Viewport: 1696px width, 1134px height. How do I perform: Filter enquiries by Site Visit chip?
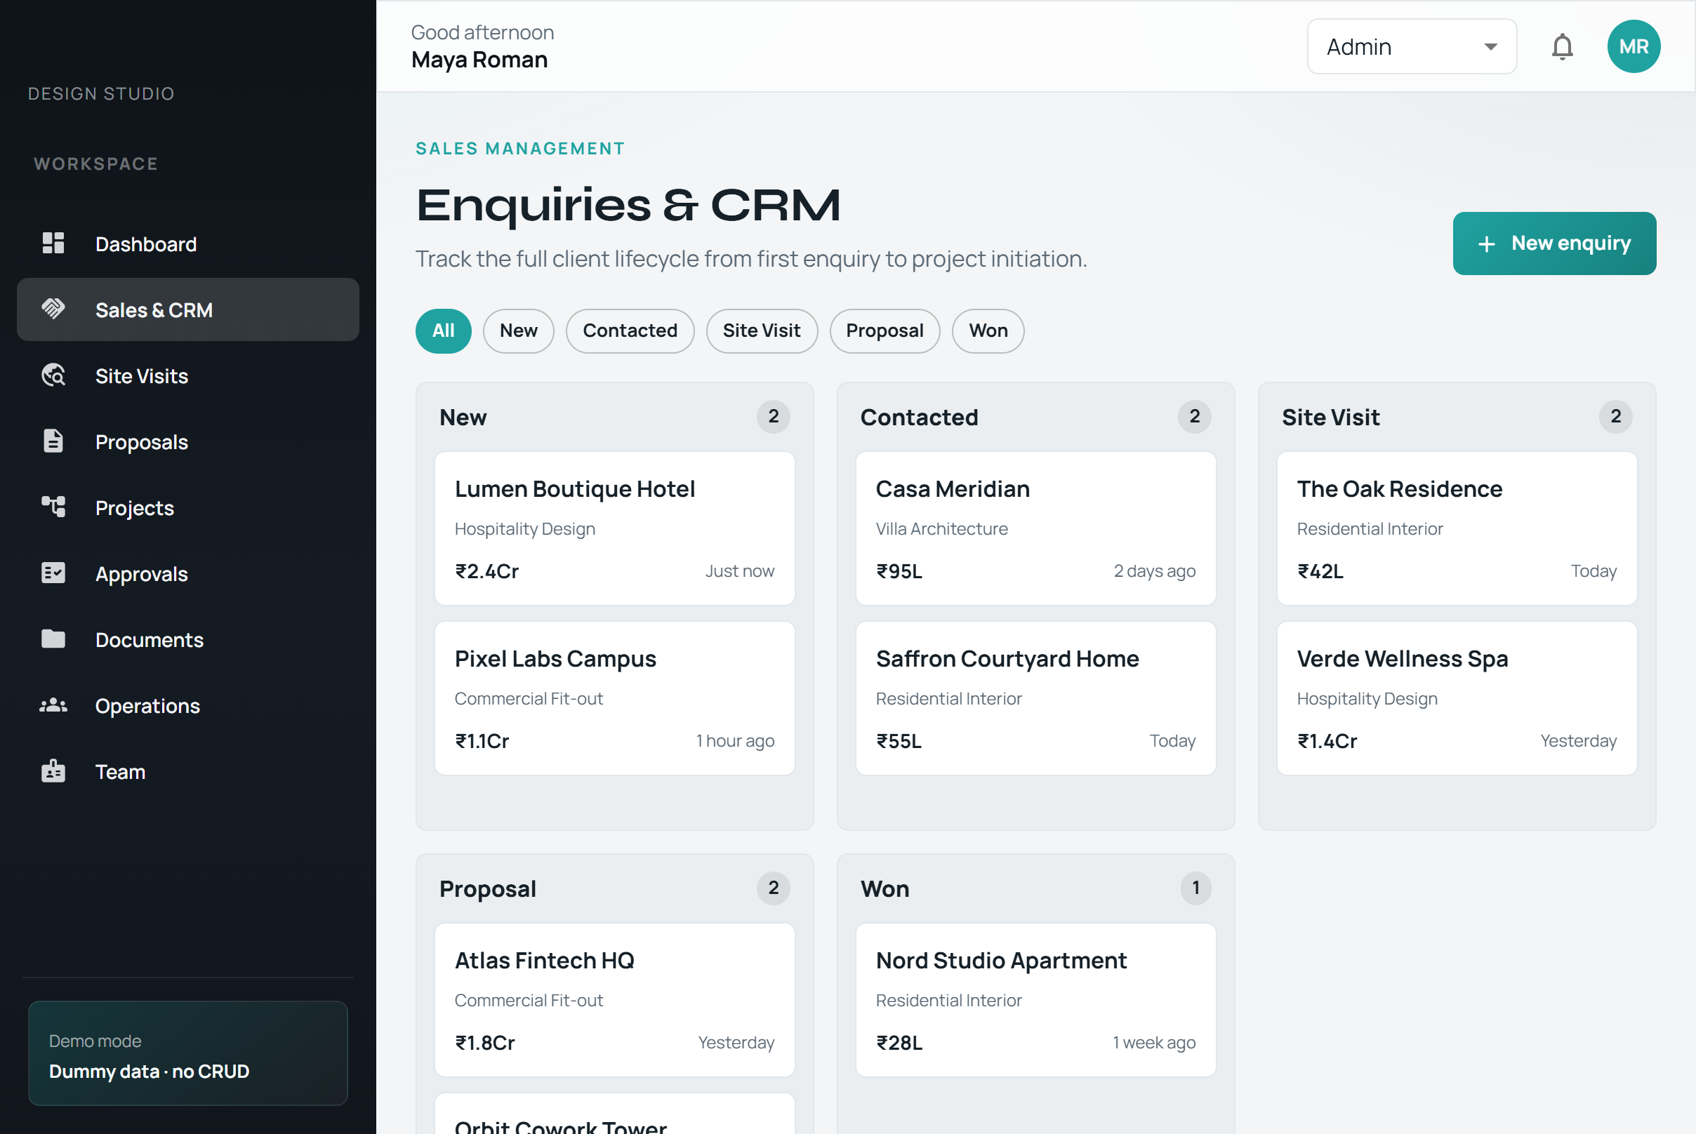coord(762,331)
